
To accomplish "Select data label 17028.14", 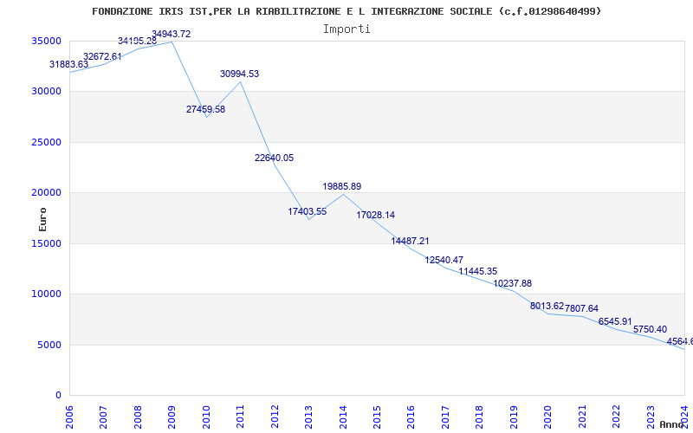I will coord(376,215).
